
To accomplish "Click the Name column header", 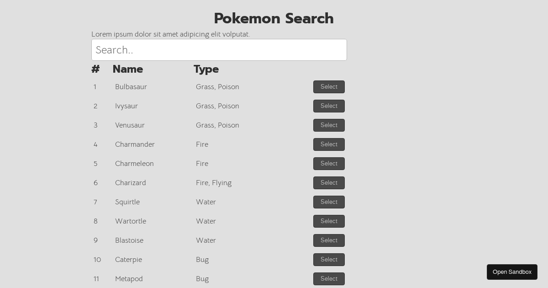I will point(128,69).
